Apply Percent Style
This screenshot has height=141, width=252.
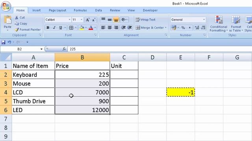point(183,28)
